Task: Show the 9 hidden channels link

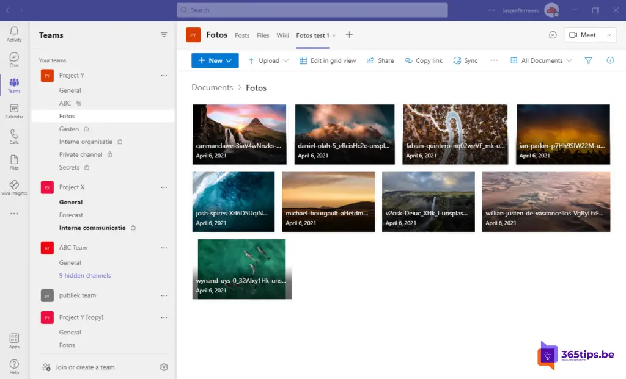Action: (x=85, y=276)
